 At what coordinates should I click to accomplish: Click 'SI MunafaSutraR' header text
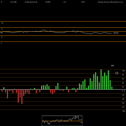coord(31,2)
